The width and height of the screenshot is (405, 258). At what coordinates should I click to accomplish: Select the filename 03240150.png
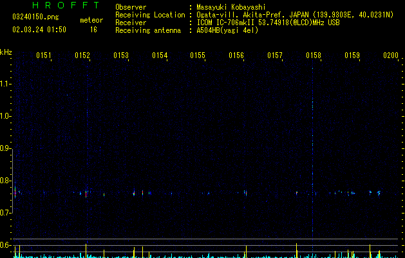[35, 17]
